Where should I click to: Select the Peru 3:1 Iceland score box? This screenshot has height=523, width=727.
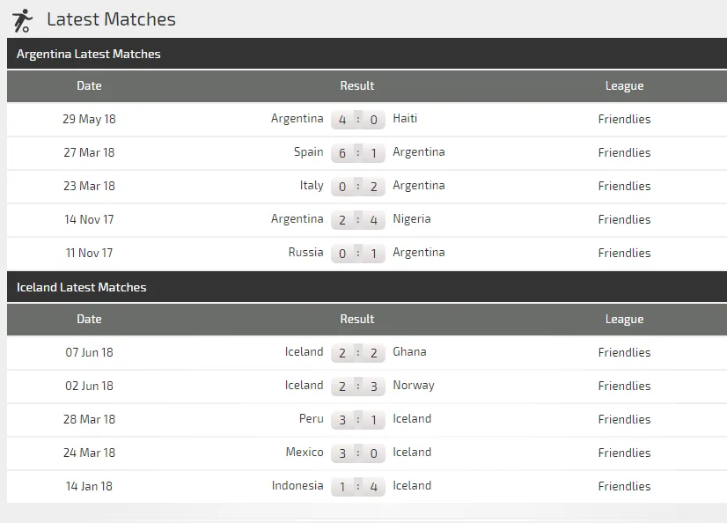click(357, 420)
